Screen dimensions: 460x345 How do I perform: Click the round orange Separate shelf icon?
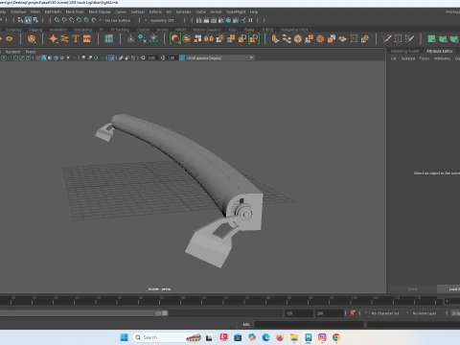pyautogui.click(x=187, y=39)
